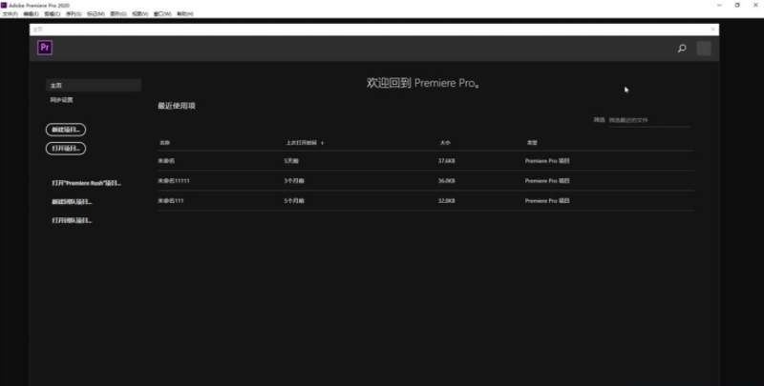Click the 新建团队项目 link
Viewport: 764px width, 386px height.
(x=72, y=202)
